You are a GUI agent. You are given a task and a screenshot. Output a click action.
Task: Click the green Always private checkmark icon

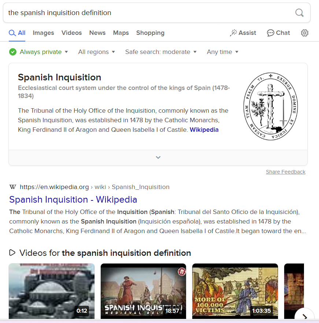pos(13,52)
